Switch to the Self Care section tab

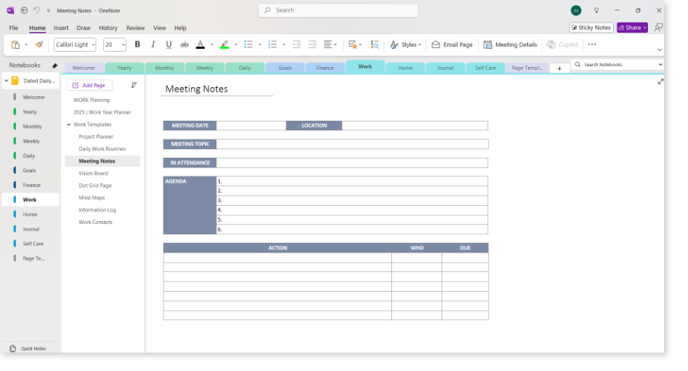click(485, 68)
